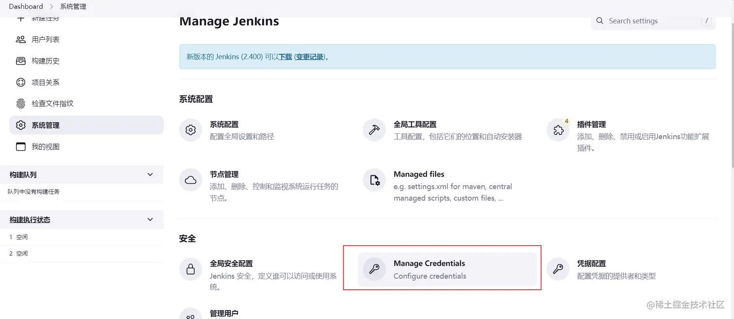Click the Manage Jenkins heading

(229, 21)
